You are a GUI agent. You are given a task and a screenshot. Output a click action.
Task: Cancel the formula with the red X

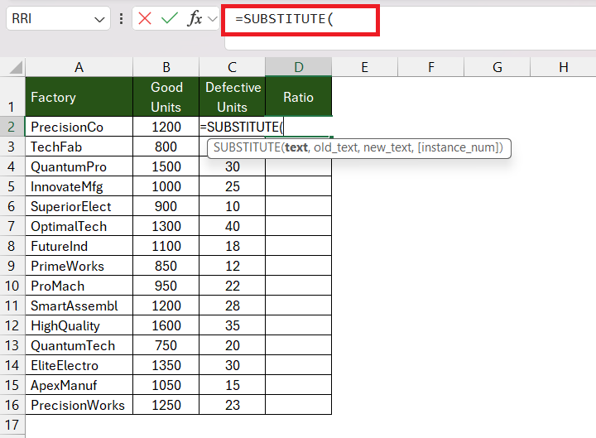(x=145, y=18)
